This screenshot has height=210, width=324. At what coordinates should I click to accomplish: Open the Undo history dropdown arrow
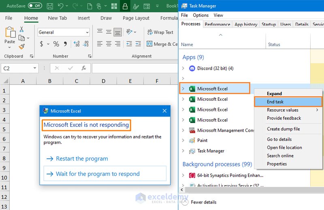tap(67, 6)
